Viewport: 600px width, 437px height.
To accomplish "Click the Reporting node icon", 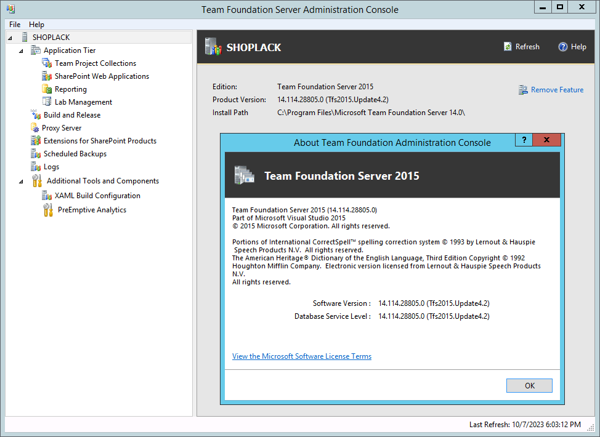I will 47,89.
